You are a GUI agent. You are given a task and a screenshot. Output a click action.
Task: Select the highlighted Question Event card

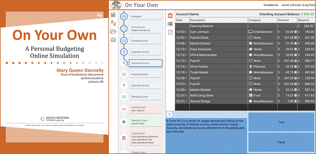146,63
